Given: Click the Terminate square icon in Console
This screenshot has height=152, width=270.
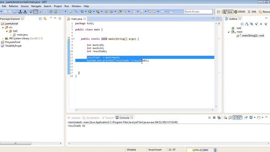Looking at the screenshot, I should (x=209, y=117).
